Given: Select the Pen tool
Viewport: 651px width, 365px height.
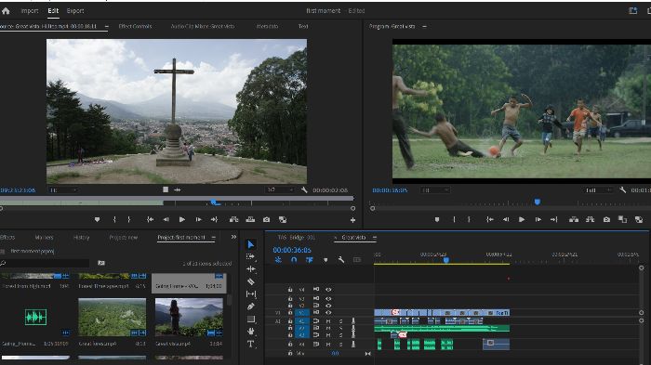Looking at the screenshot, I should [251, 306].
